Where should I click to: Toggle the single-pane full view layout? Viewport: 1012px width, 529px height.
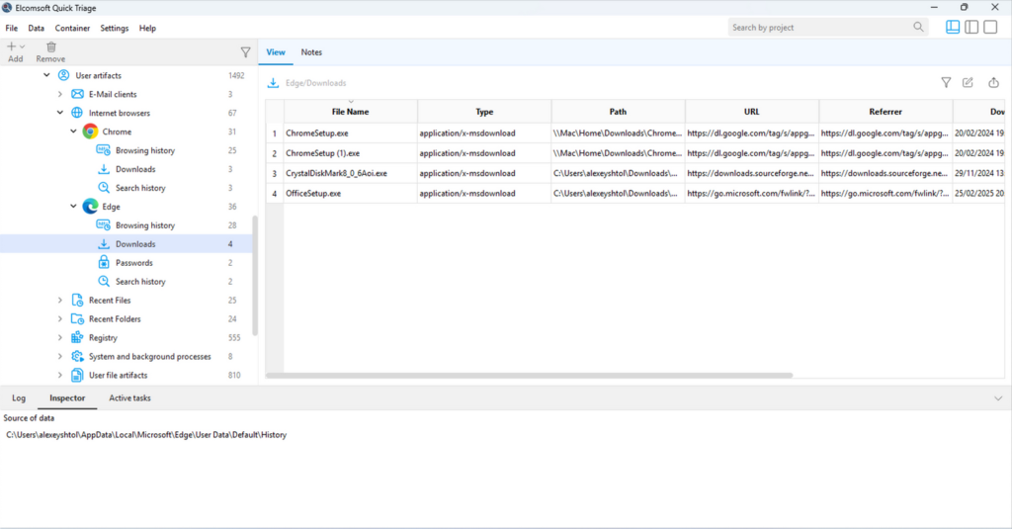pyautogui.click(x=990, y=28)
